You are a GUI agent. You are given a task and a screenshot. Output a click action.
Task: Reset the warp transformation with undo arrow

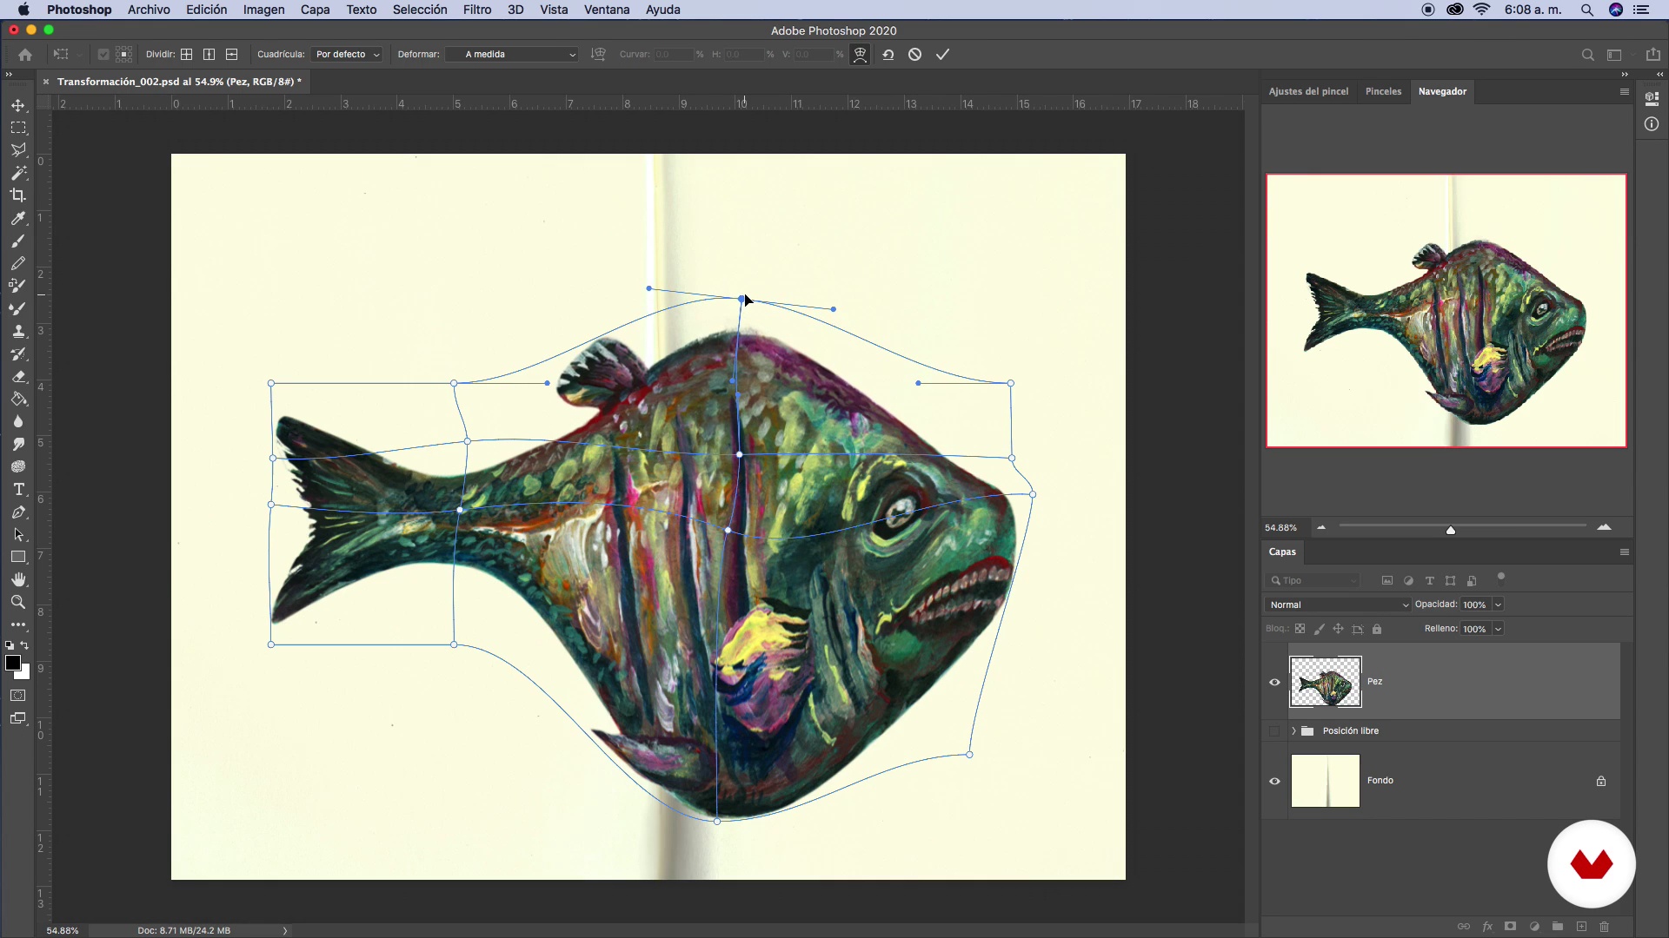(x=888, y=54)
